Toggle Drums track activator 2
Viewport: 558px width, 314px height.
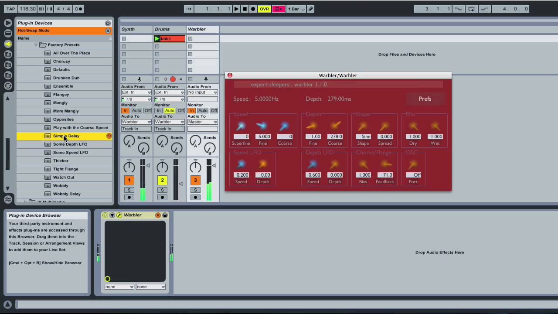[162, 180]
